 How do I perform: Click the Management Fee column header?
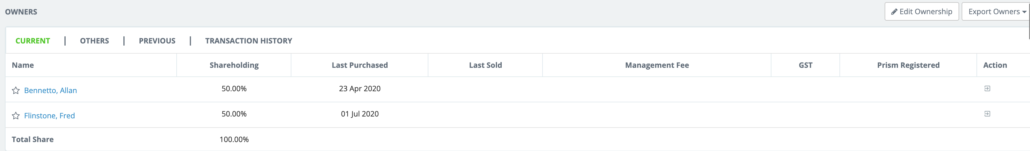(x=657, y=65)
